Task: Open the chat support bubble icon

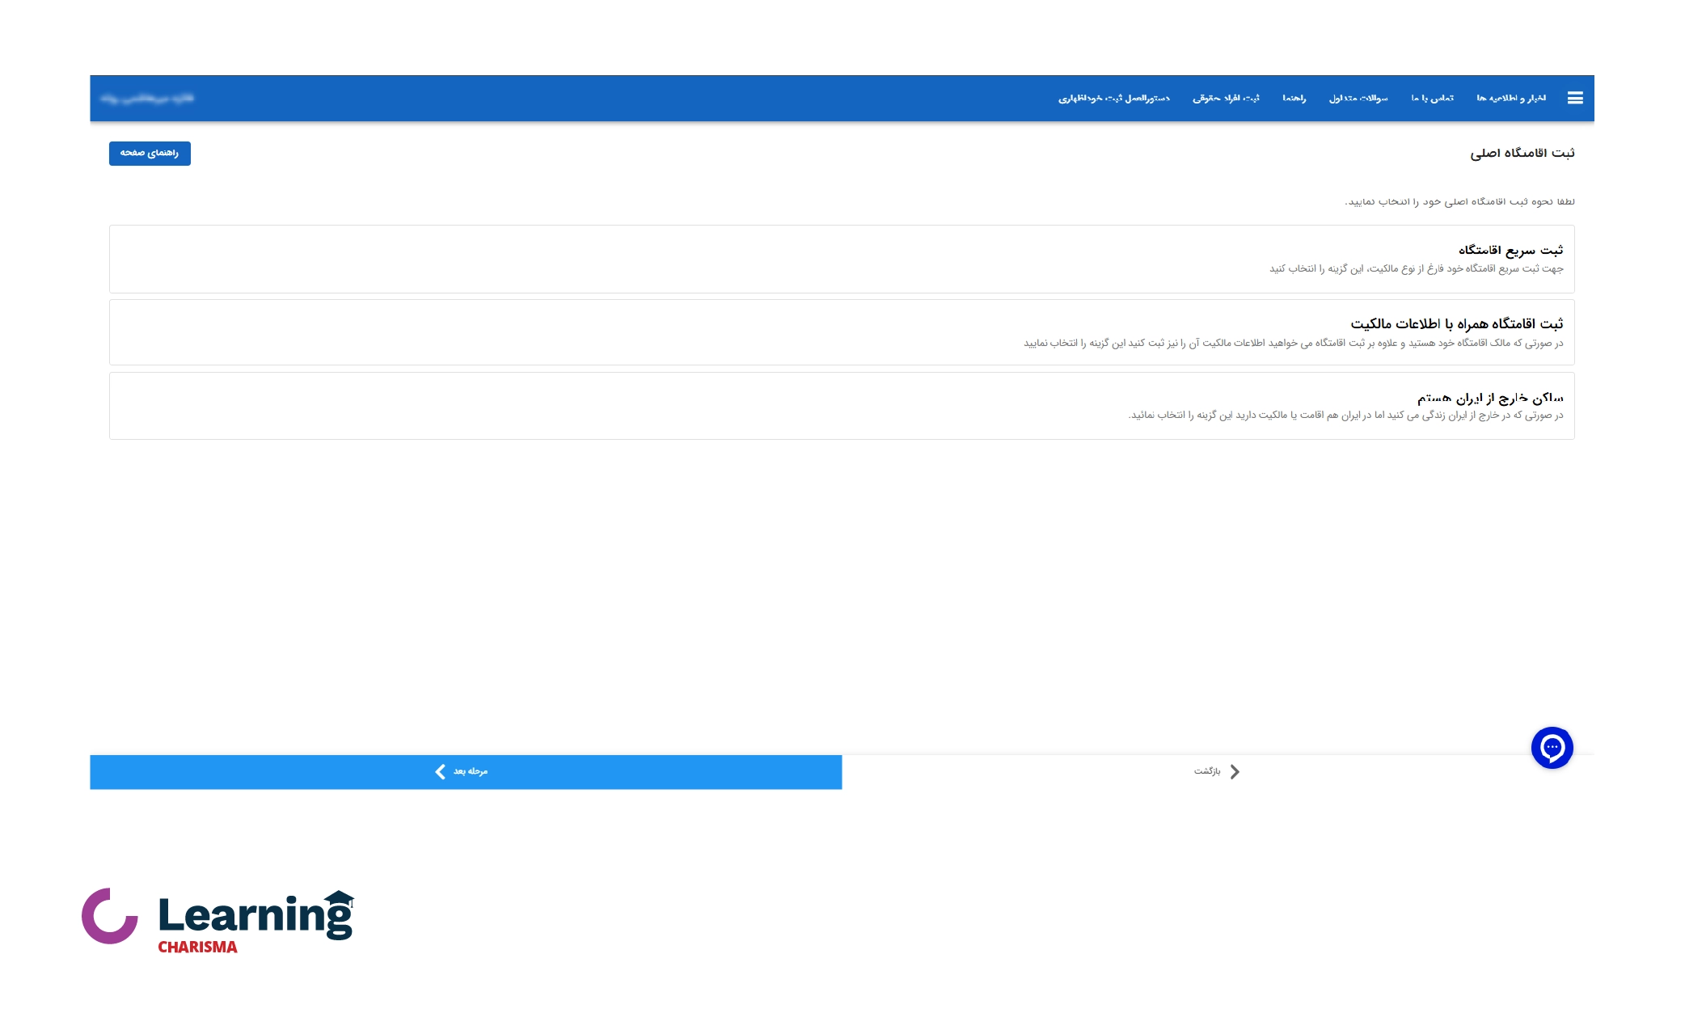Action: 1552,748
